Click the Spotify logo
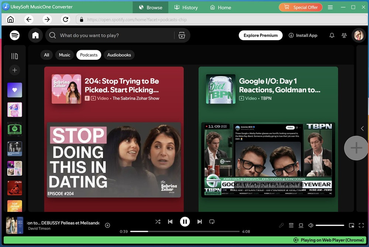Screen dimensions: 369x247 click(15, 35)
